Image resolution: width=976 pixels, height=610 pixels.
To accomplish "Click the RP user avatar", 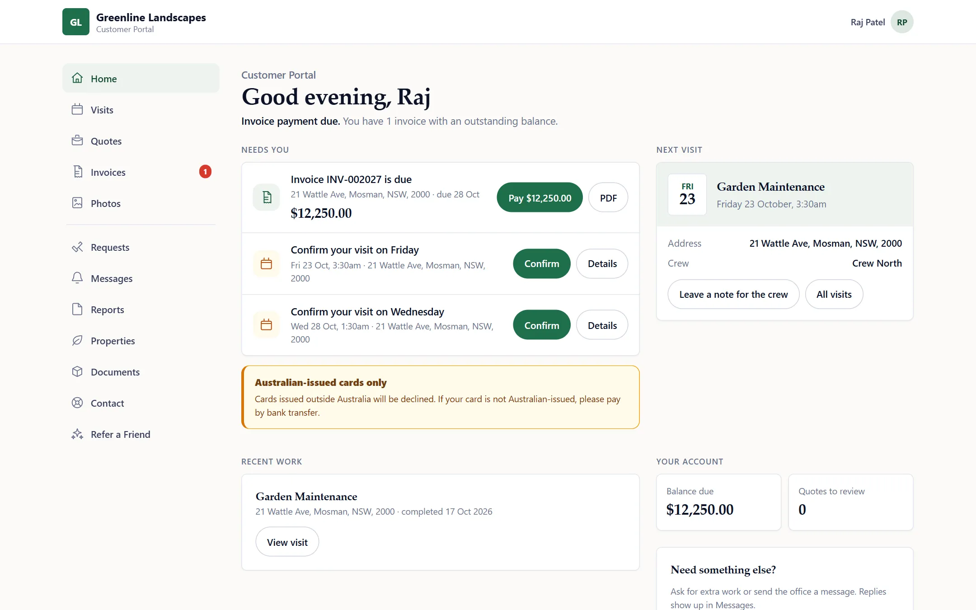I will click(902, 22).
